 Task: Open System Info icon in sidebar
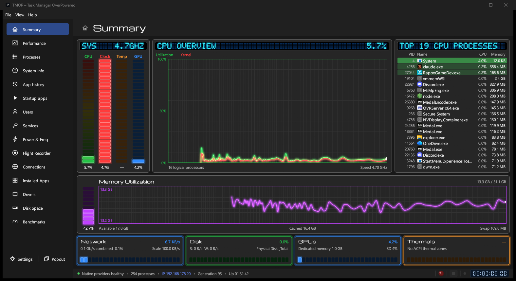[x=15, y=71]
